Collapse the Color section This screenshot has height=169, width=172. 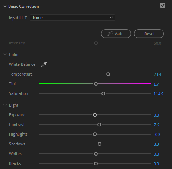click(x=5, y=55)
